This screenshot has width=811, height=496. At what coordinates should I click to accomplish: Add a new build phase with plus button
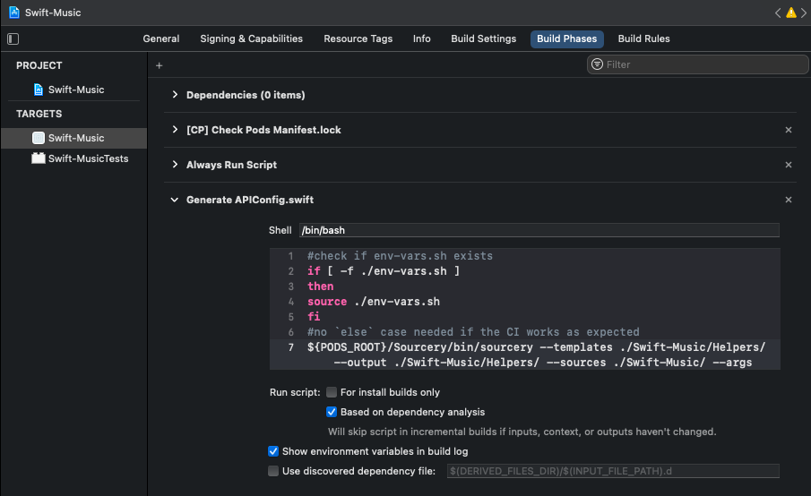tap(160, 65)
